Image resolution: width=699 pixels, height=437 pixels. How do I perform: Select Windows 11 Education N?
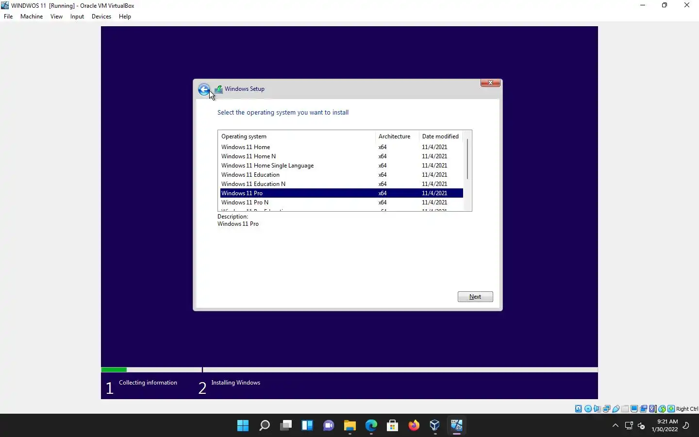(341, 184)
